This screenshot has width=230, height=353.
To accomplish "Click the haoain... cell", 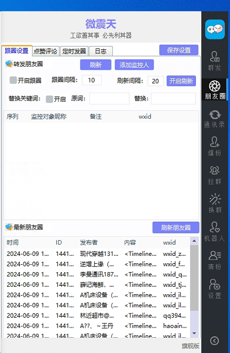I will 175,326.
